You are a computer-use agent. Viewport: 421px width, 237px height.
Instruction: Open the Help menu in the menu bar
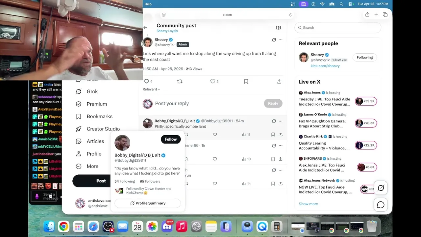(148, 4)
